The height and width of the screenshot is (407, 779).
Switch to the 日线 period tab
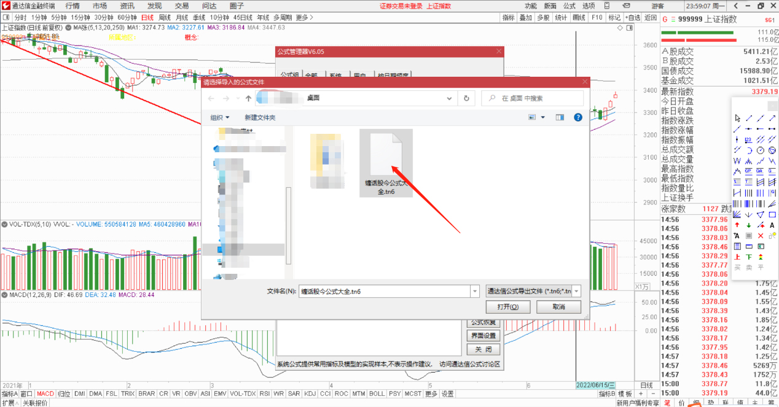[147, 17]
